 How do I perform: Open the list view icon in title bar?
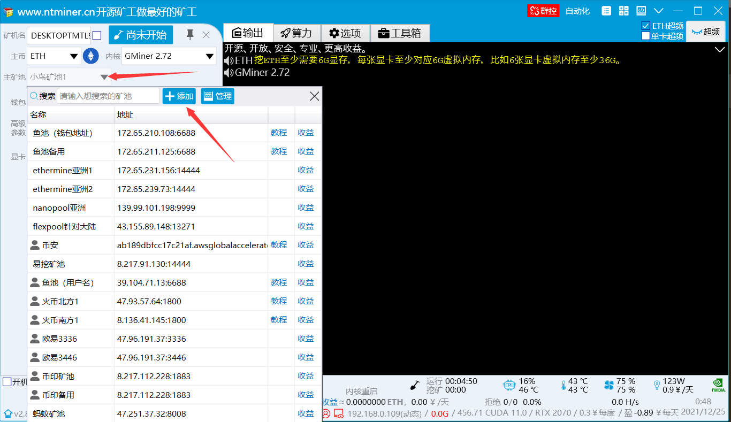click(606, 11)
